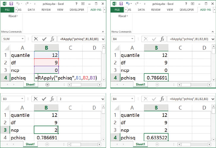Image resolution: width=216 pixels, height=148 pixels.
Task: Click Undo arrow in the window with SUM name box
Action: click(x=18, y=3)
